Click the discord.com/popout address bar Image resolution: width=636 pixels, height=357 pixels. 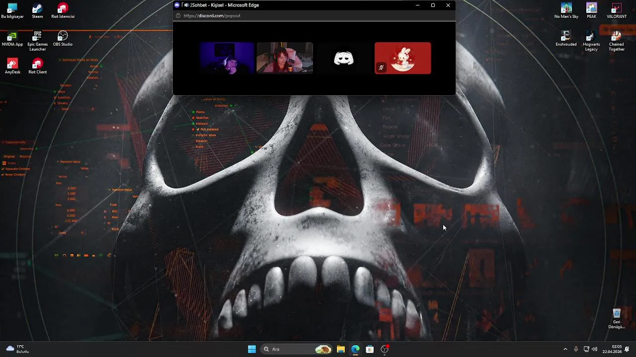[x=212, y=15]
